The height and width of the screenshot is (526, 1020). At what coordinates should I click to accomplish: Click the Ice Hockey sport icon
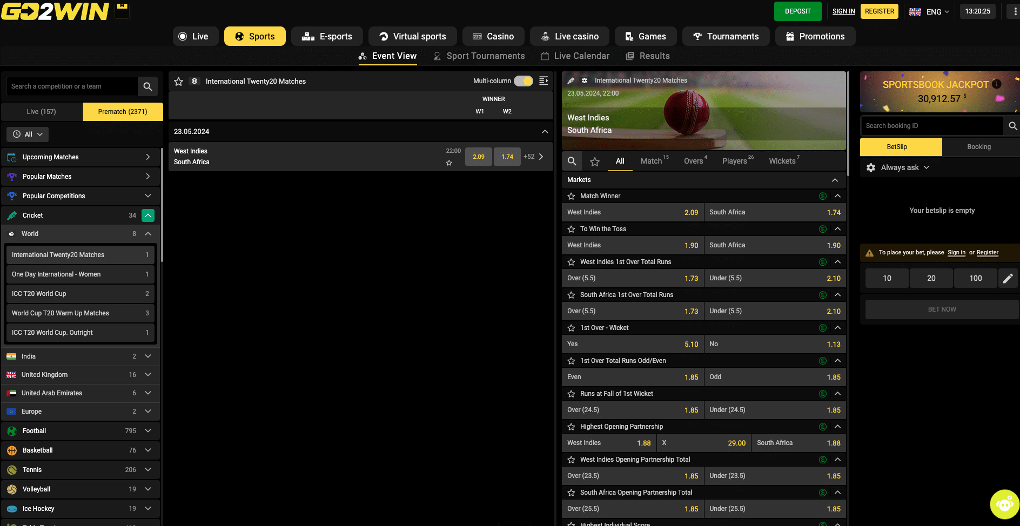click(x=12, y=509)
